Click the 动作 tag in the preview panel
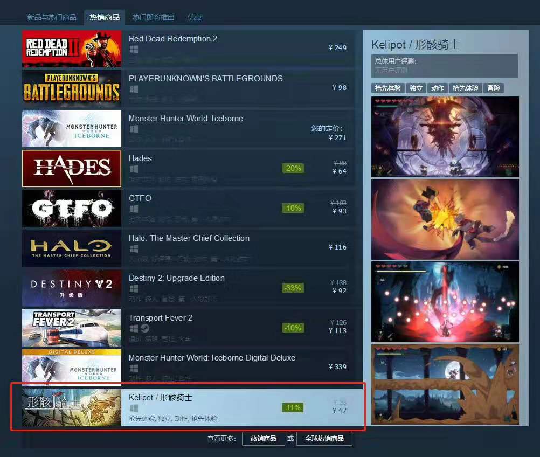The image size is (540, 457). (438, 88)
